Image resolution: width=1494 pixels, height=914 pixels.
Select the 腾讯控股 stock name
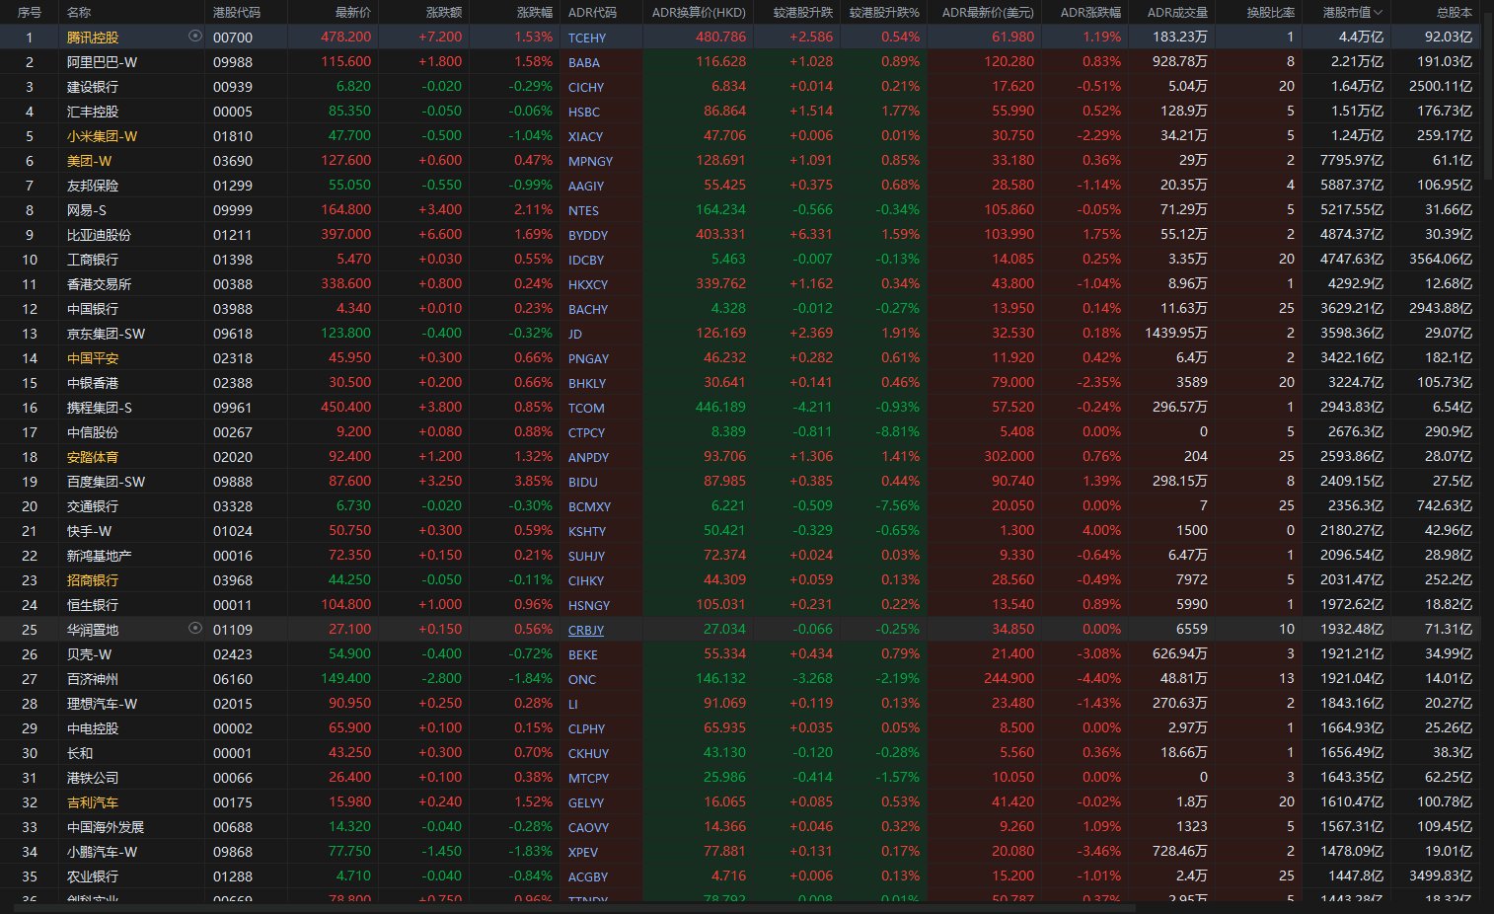(x=93, y=38)
